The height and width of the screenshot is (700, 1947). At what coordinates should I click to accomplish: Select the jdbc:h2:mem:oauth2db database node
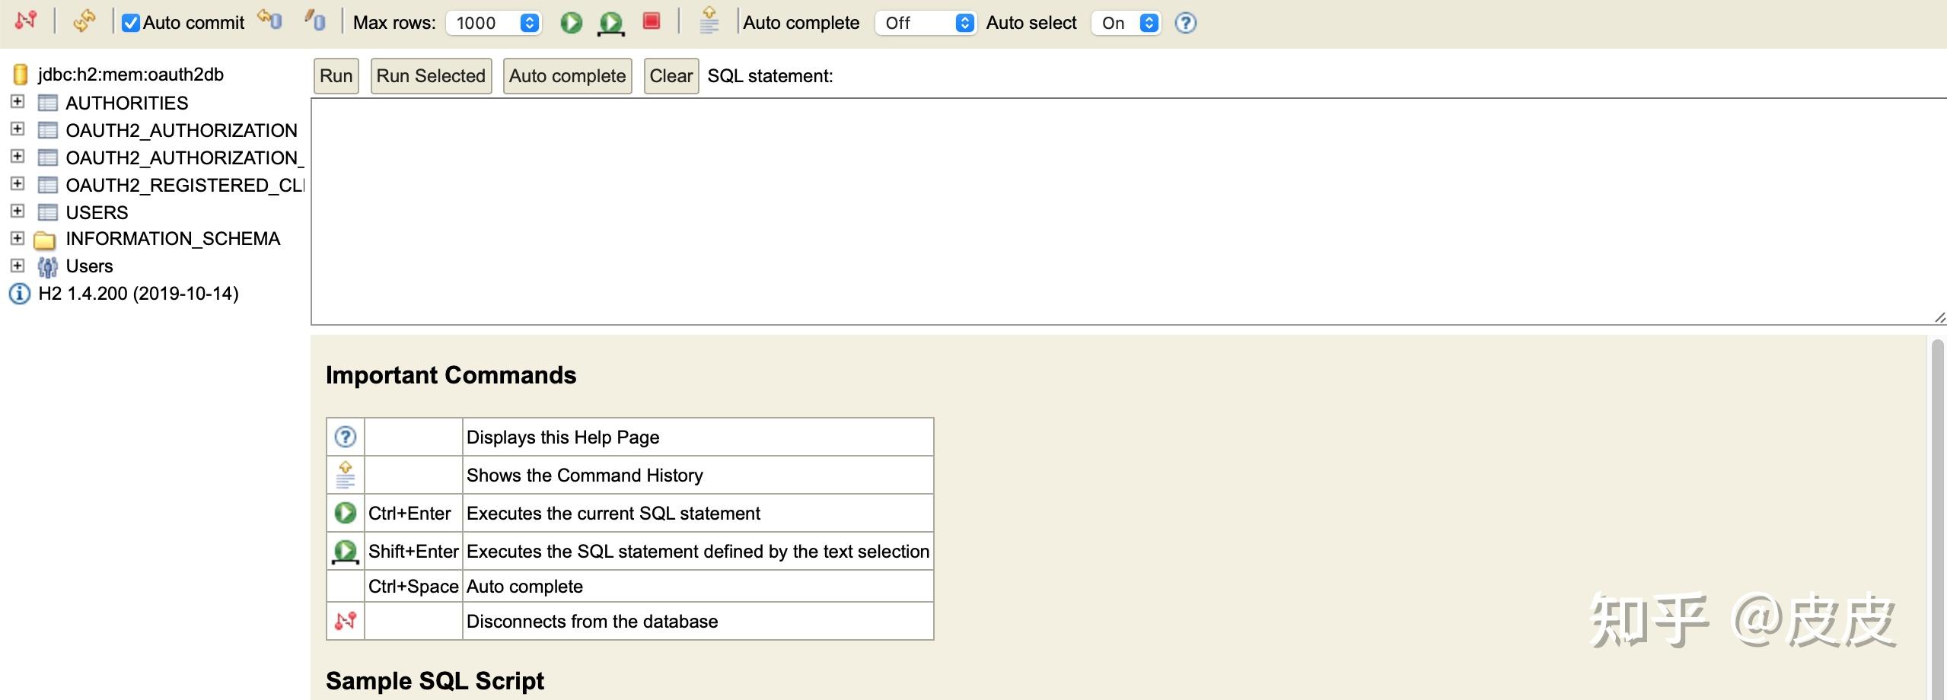(x=130, y=74)
